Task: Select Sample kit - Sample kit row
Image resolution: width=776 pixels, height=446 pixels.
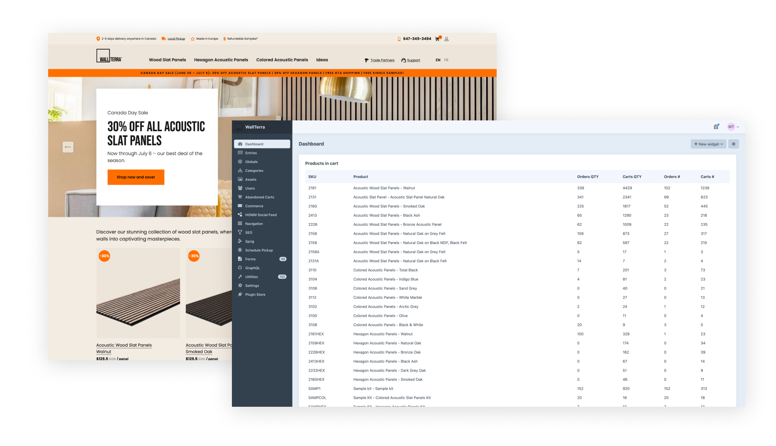Action: 517,388
